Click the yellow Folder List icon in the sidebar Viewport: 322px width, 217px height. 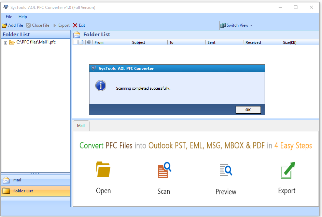pos(6,191)
